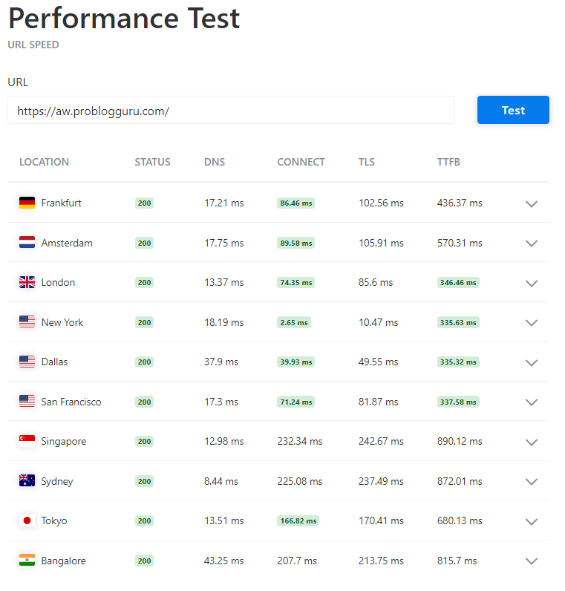
Task: Click the 2.65 ms connect badge for New York
Action: click(294, 322)
